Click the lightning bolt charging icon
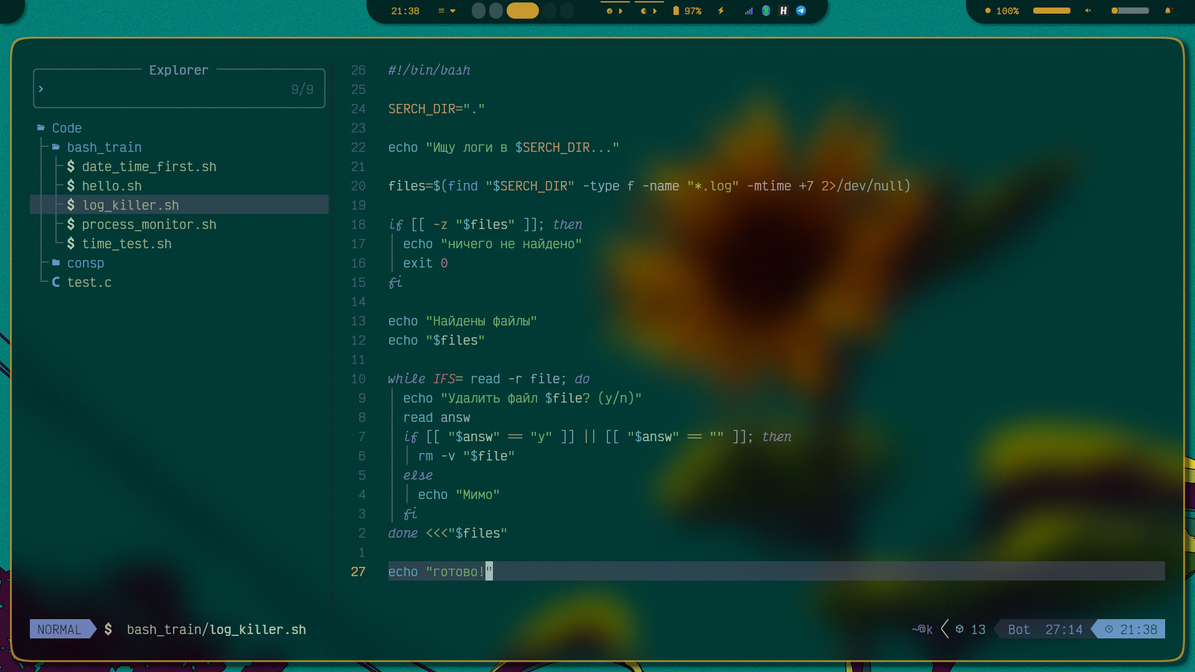The image size is (1195, 672). 721,11
